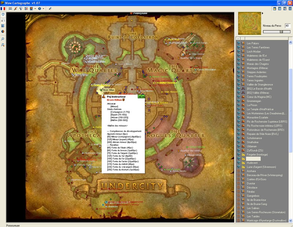The height and width of the screenshot is (227, 293).
Task: Open the dropdown arrow beside info icon
Action: point(43,8)
